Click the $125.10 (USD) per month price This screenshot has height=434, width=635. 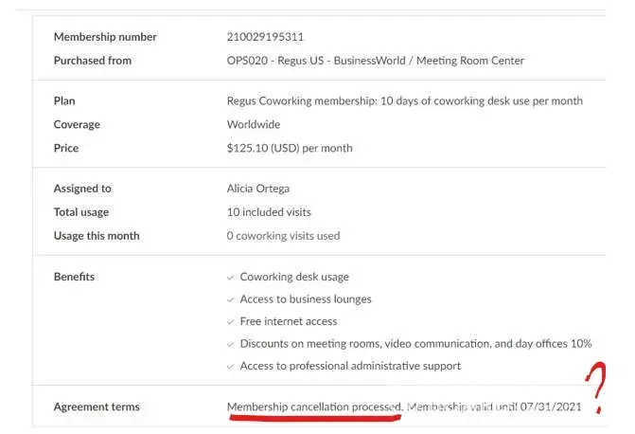pos(290,149)
